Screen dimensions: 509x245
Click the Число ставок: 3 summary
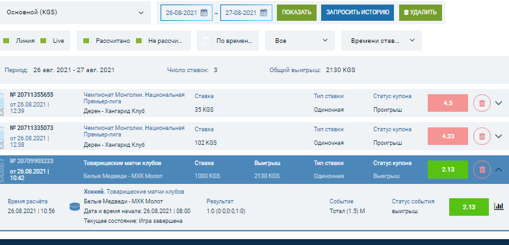coord(192,70)
